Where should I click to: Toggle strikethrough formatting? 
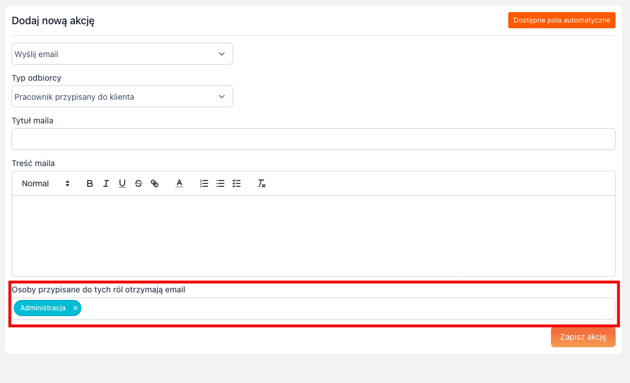(x=138, y=183)
